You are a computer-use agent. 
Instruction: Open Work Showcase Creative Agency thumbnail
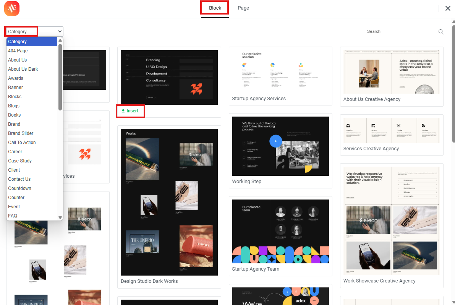click(392, 221)
